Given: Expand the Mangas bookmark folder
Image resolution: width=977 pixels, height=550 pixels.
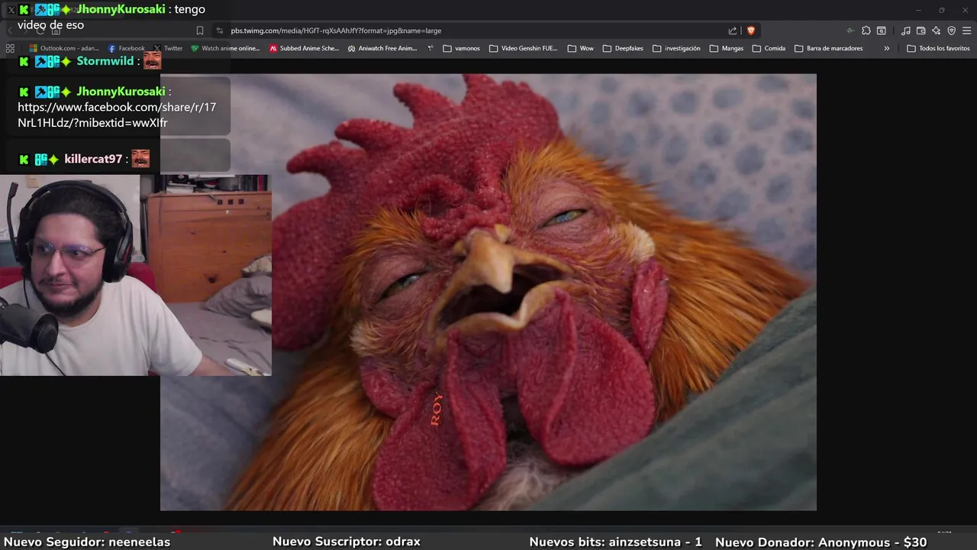Looking at the screenshot, I should tap(727, 48).
